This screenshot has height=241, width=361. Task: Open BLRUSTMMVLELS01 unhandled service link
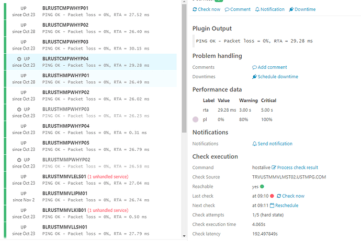click(x=108, y=177)
